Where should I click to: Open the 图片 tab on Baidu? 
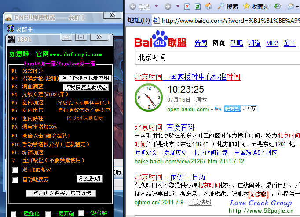[289, 43]
